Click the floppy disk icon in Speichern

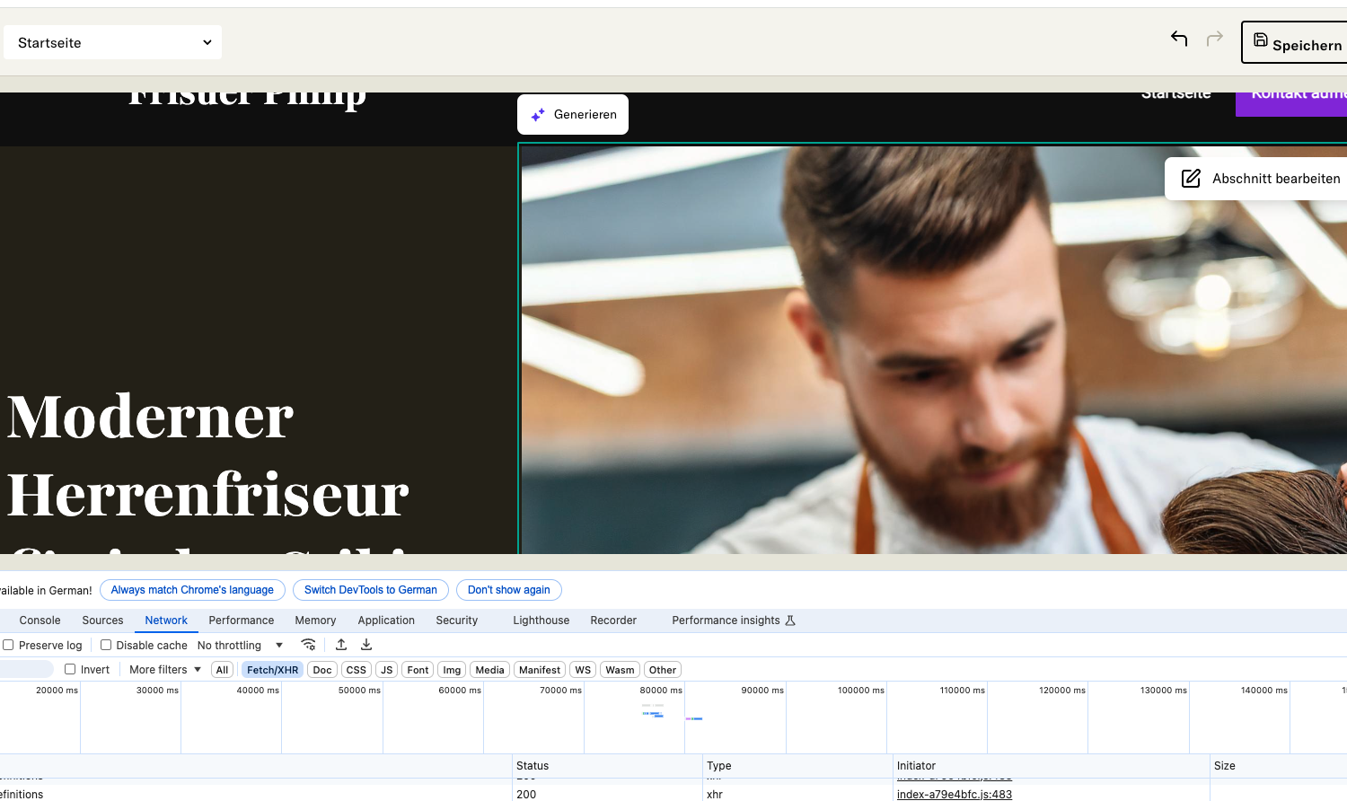(x=1261, y=40)
